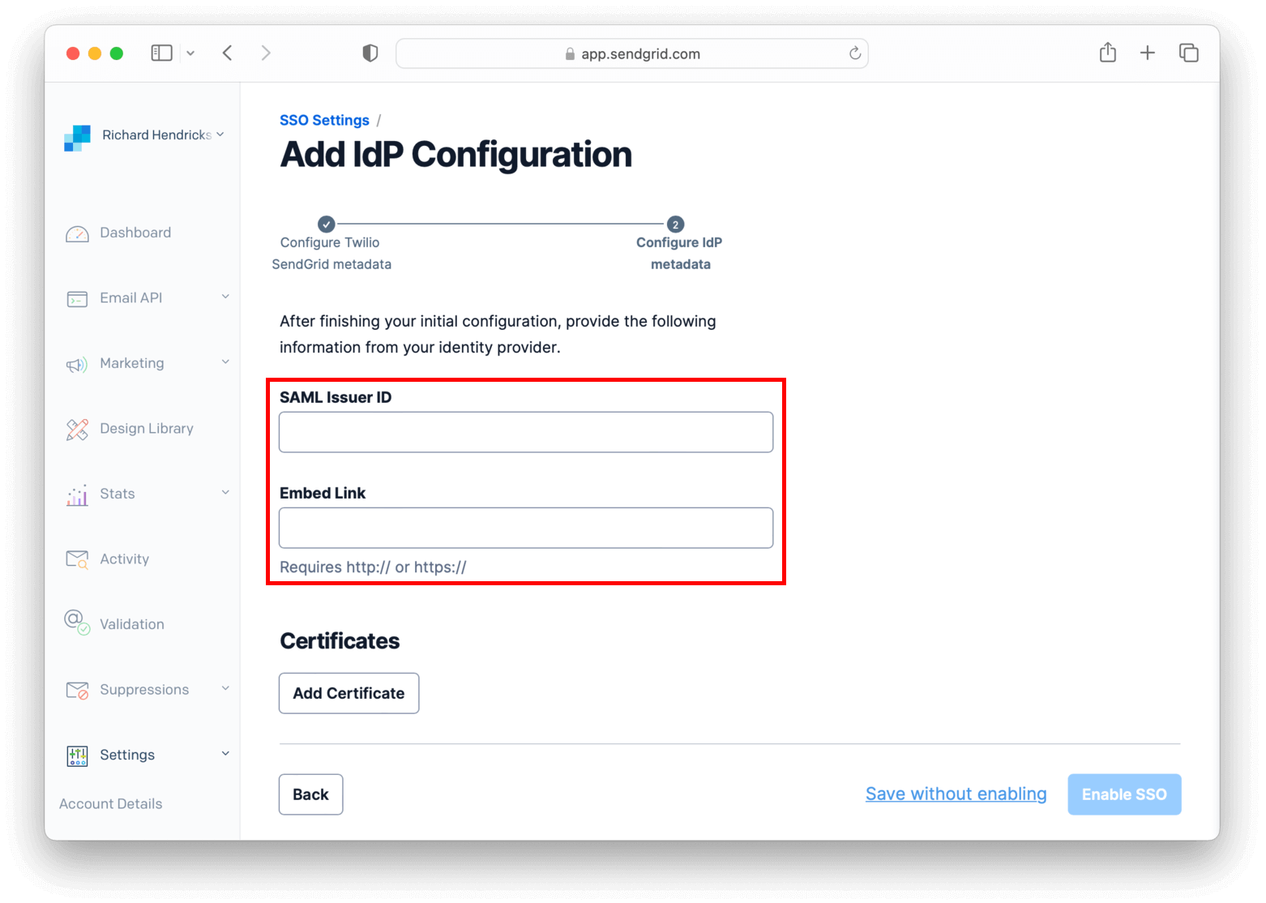
Task: Click the Email API terminal icon
Action: tap(77, 299)
